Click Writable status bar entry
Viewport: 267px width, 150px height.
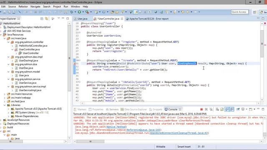click(x=161, y=147)
